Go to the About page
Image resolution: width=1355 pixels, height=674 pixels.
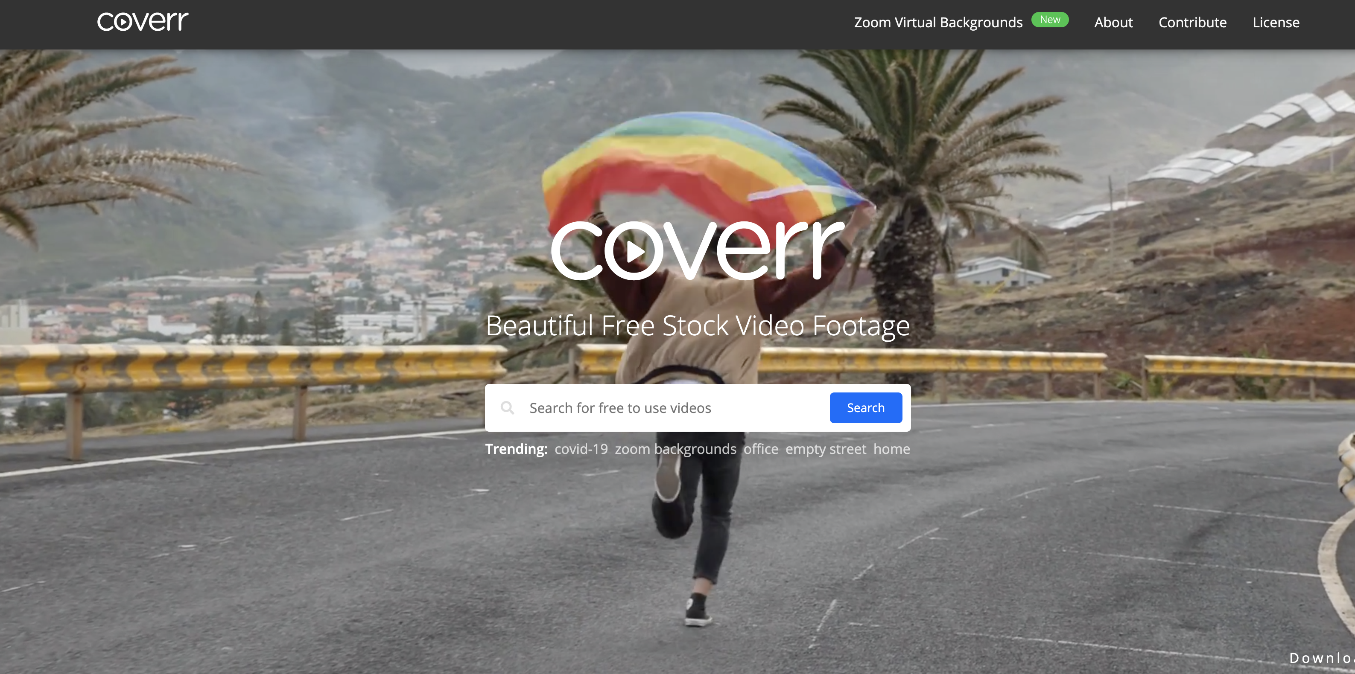[1113, 23]
